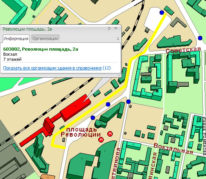This screenshot has width=206, height=179.
Task: Click the blue stop marker near the Советская label
Action: point(200,38)
